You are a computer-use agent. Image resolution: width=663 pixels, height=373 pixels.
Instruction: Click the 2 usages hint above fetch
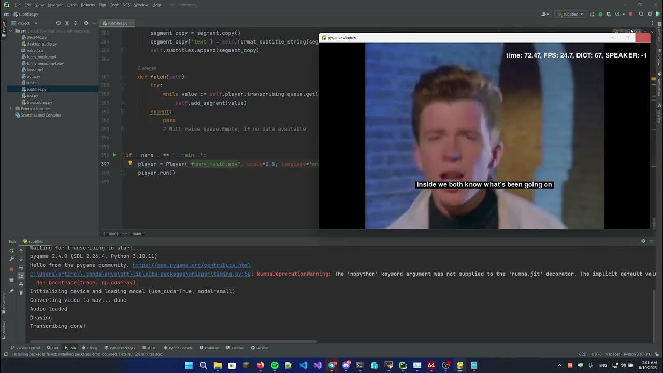coord(147,68)
